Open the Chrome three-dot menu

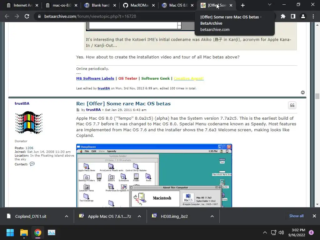point(313,16)
